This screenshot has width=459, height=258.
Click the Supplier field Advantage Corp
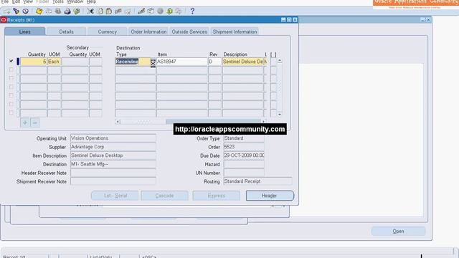click(113, 147)
